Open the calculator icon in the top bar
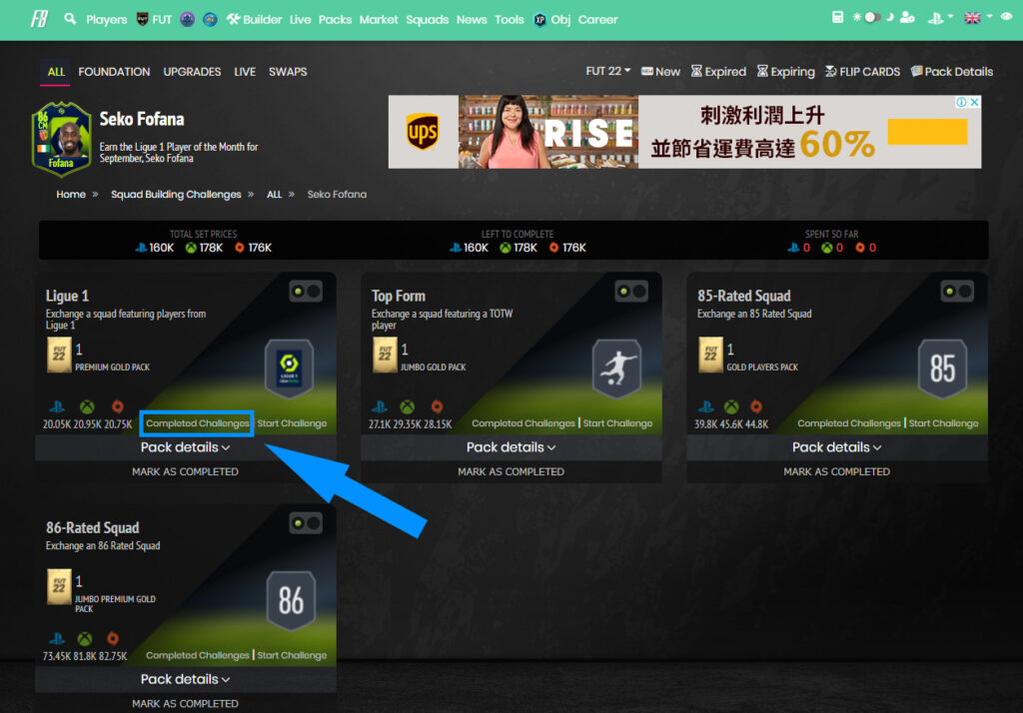 click(x=838, y=18)
